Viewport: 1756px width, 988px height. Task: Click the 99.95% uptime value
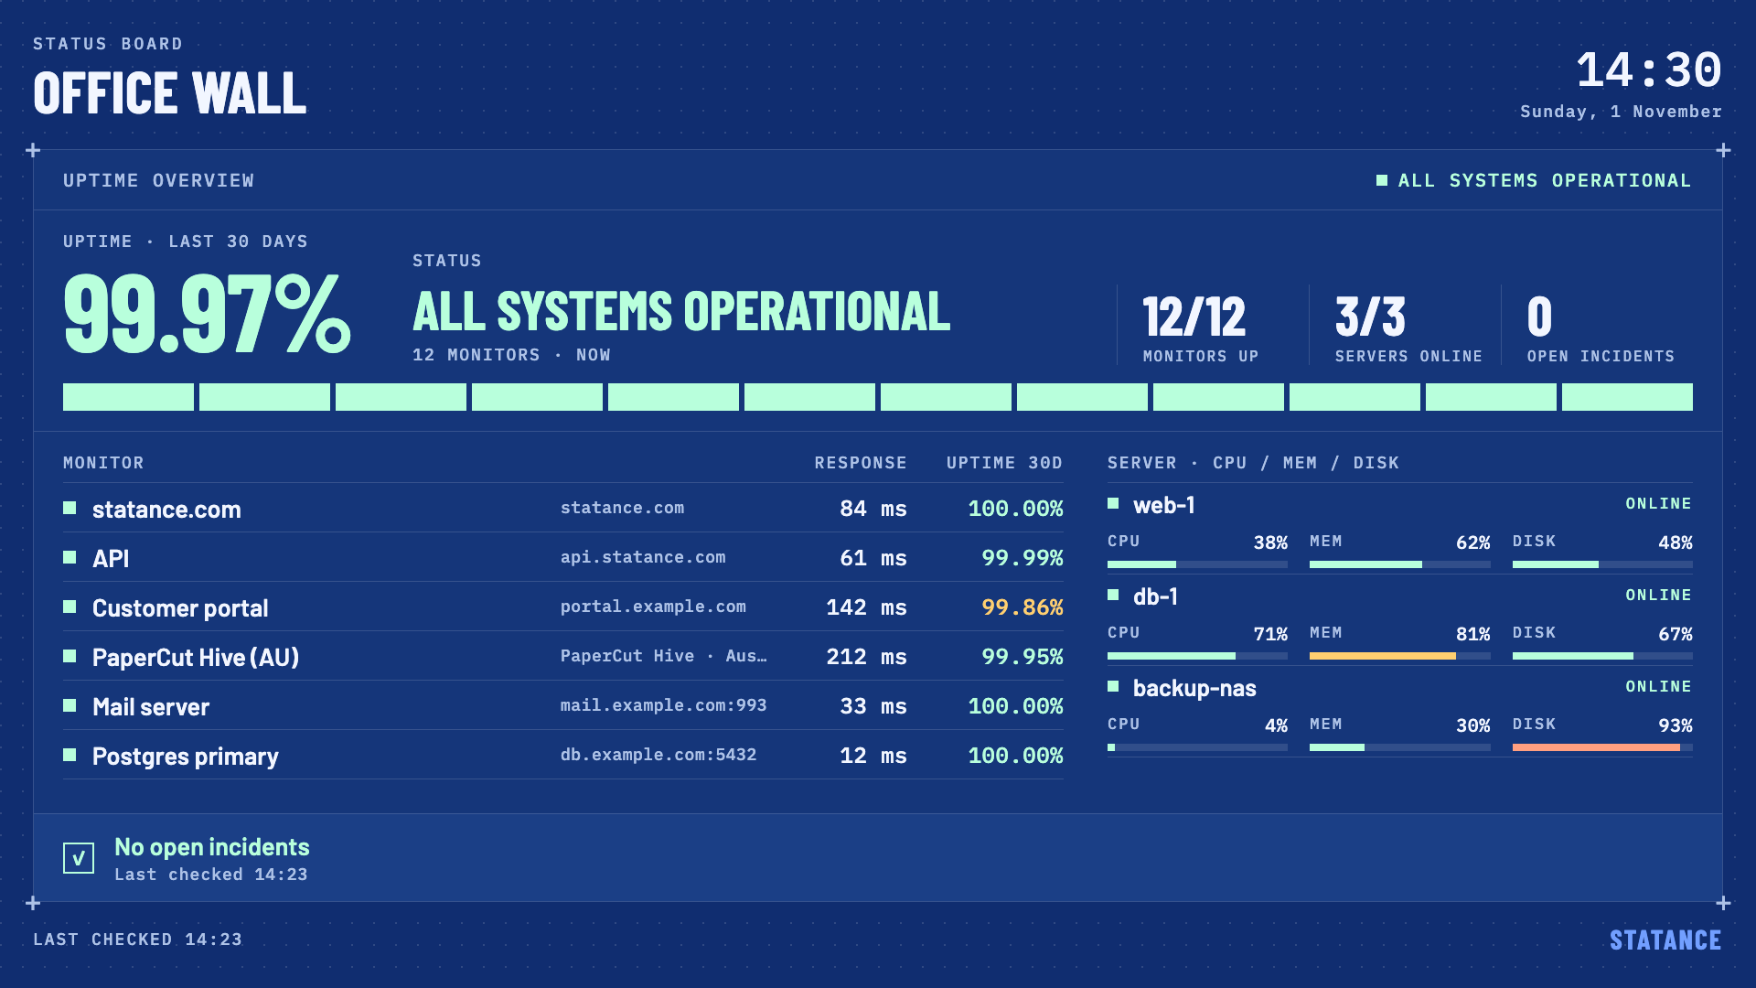point(1022,657)
